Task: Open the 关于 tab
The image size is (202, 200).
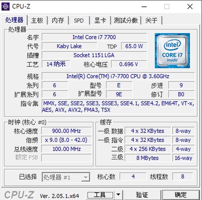Action: (x=151, y=20)
